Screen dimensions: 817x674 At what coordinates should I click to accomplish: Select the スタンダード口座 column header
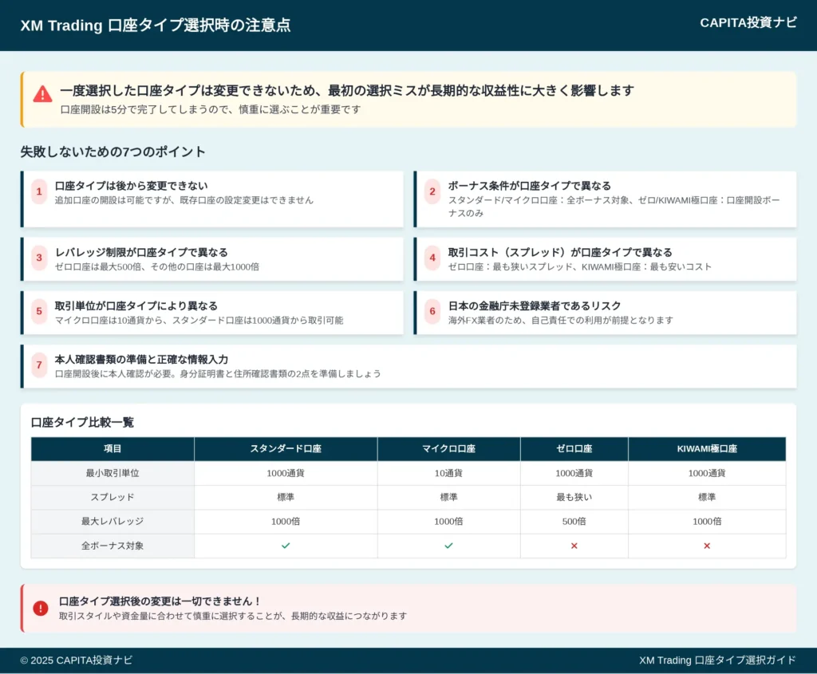(x=286, y=449)
